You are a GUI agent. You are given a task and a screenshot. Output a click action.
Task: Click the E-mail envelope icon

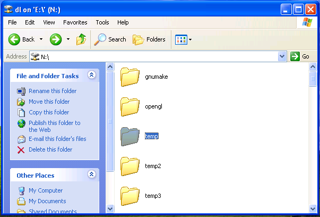tap(21, 139)
